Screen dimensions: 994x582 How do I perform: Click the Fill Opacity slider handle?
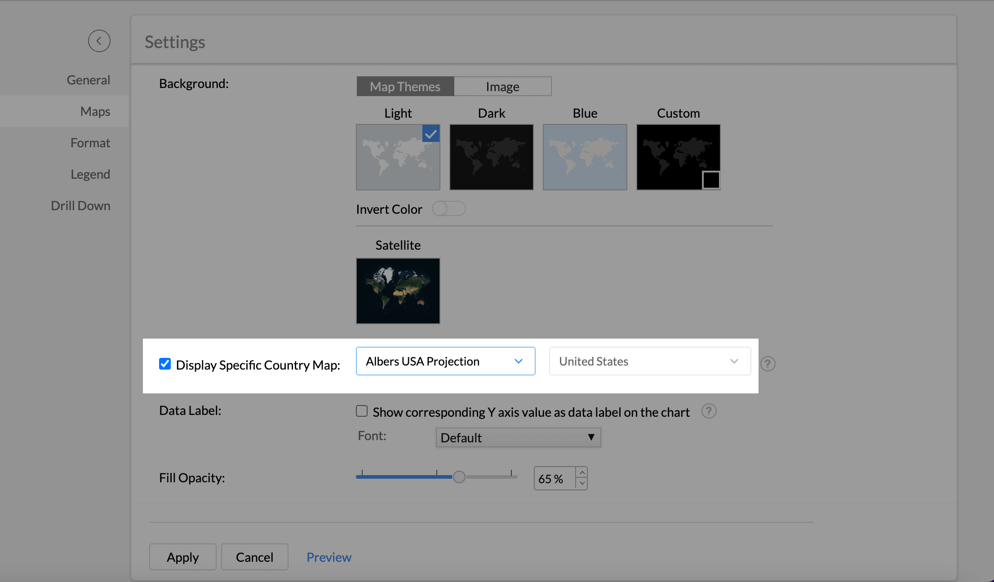[459, 477]
